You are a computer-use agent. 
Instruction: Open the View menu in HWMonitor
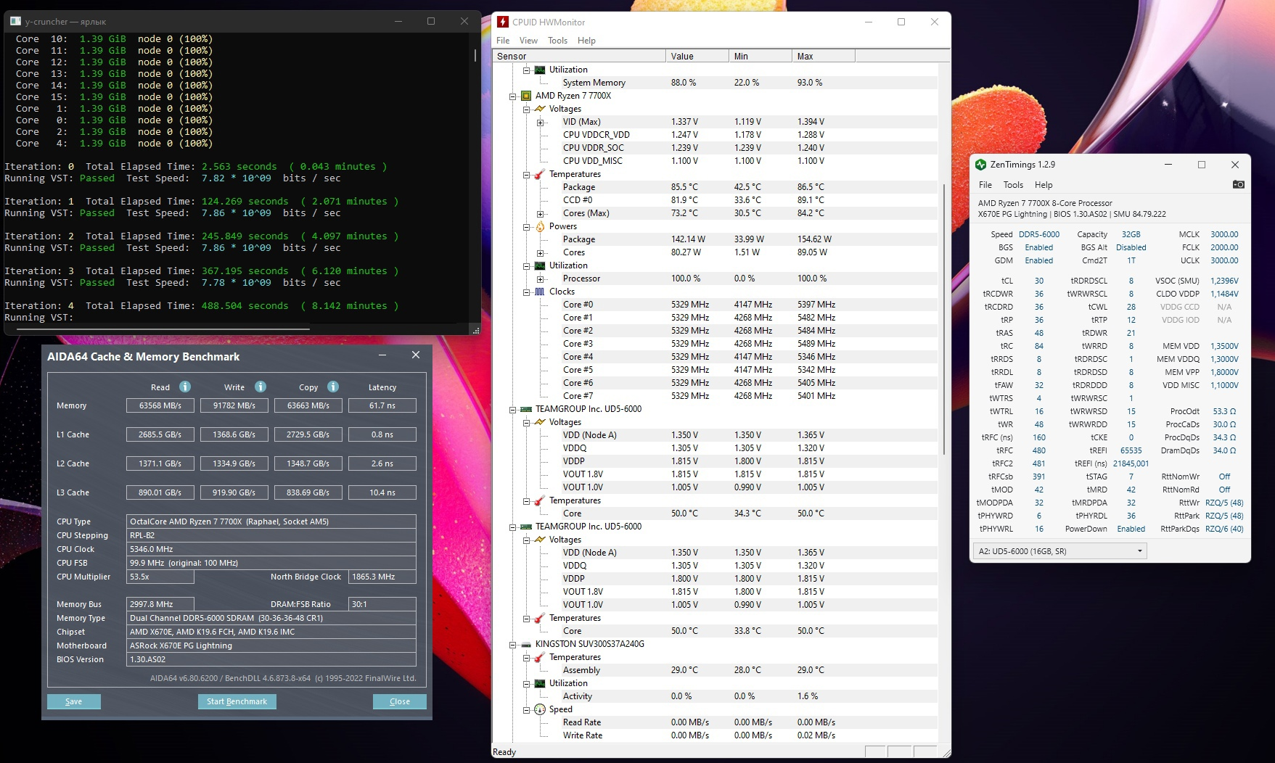(x=528, y=41)
